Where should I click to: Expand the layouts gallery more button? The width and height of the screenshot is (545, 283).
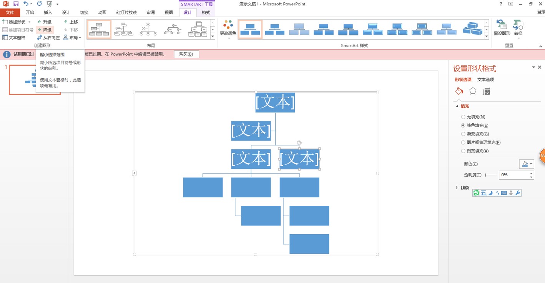213,36
